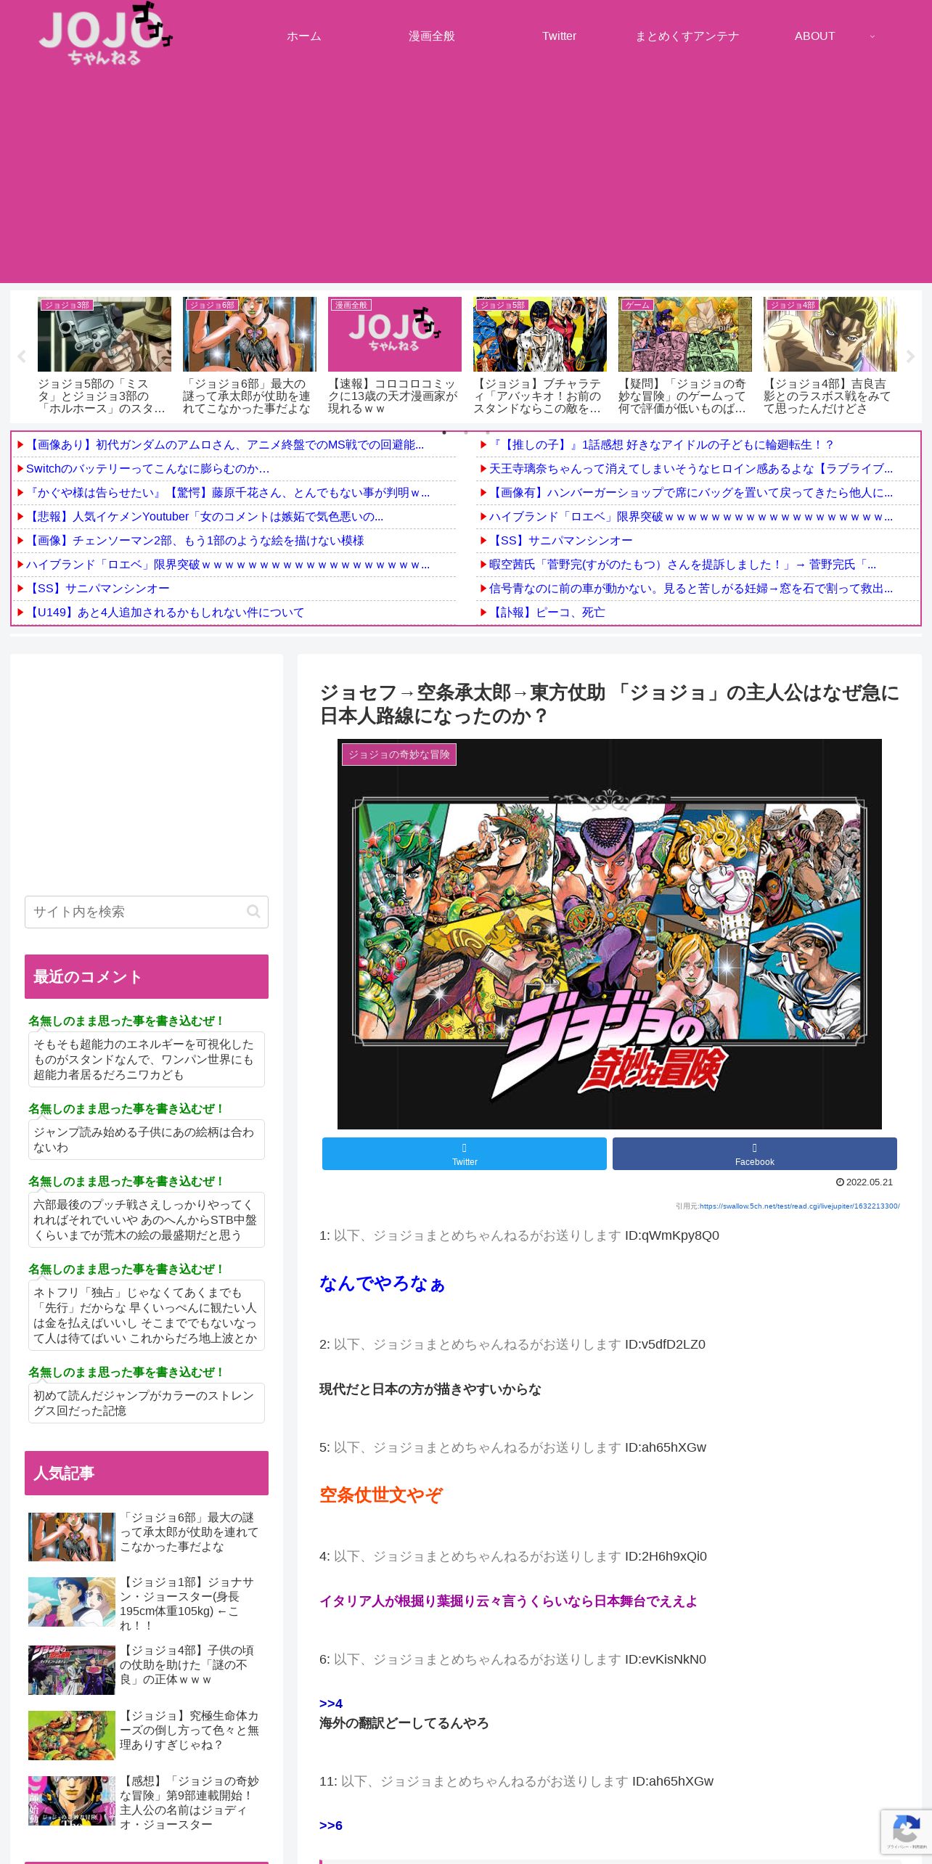Open the Switchのバッテリー headline

pyautogui.click(x=147, y=468)
